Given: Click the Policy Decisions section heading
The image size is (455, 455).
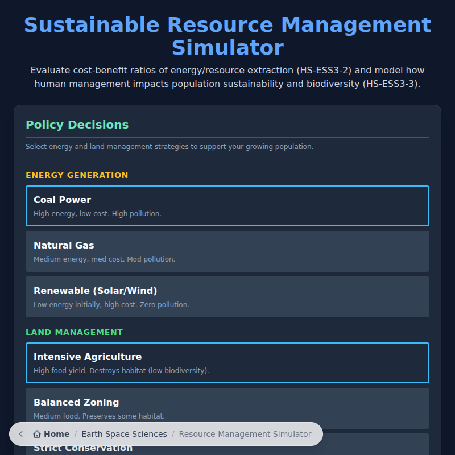Looking at the screenshot, I should 77,125.
